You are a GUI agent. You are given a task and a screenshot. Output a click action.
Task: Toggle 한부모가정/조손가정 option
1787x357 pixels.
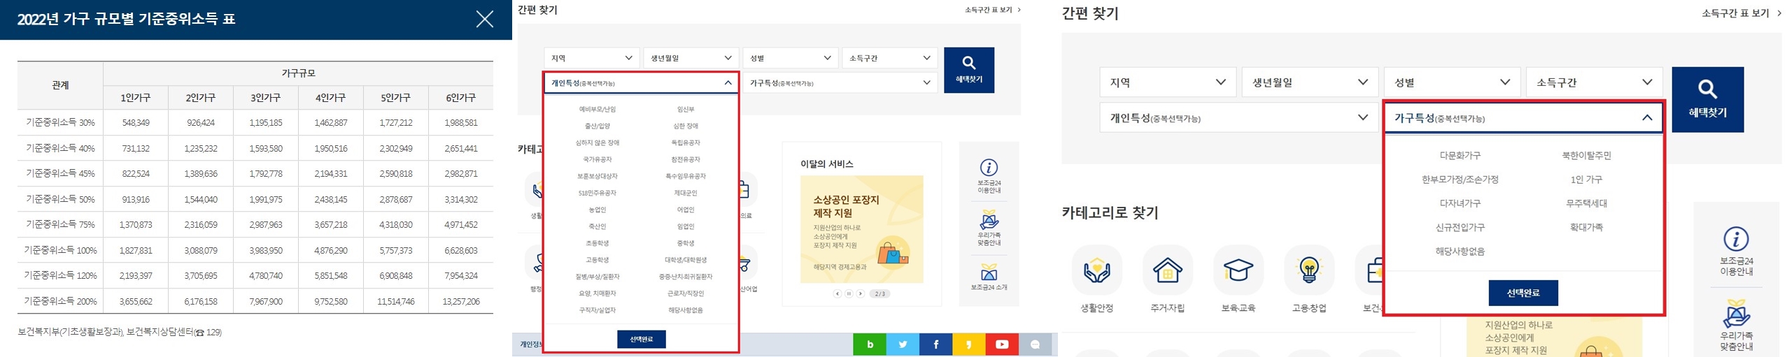tap(1460, 180)
